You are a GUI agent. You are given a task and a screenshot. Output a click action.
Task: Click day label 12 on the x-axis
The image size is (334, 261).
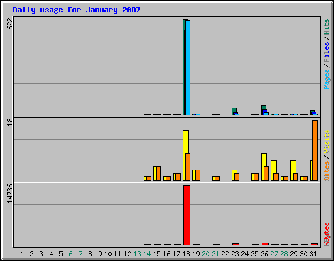127,254
